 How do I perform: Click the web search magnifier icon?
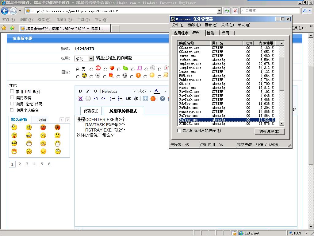click(304, 11)
